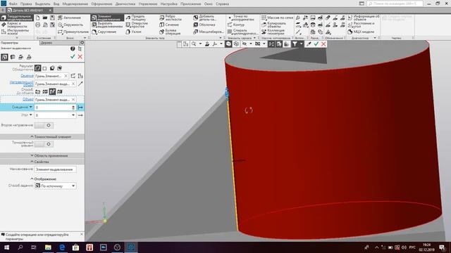Screen dimensions: 451x253
Task: Select Точка по координатам tool
Action: pos(241,18)
